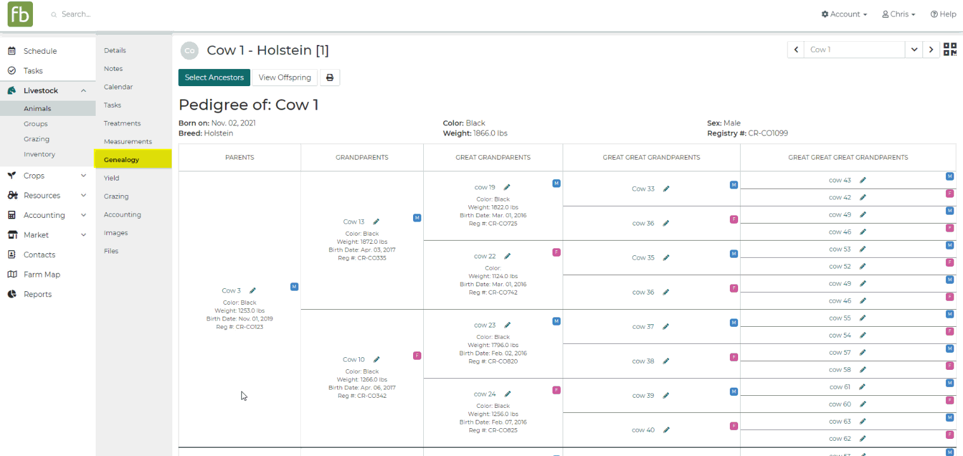Open the Account dropdown menu

pos(844,14)
